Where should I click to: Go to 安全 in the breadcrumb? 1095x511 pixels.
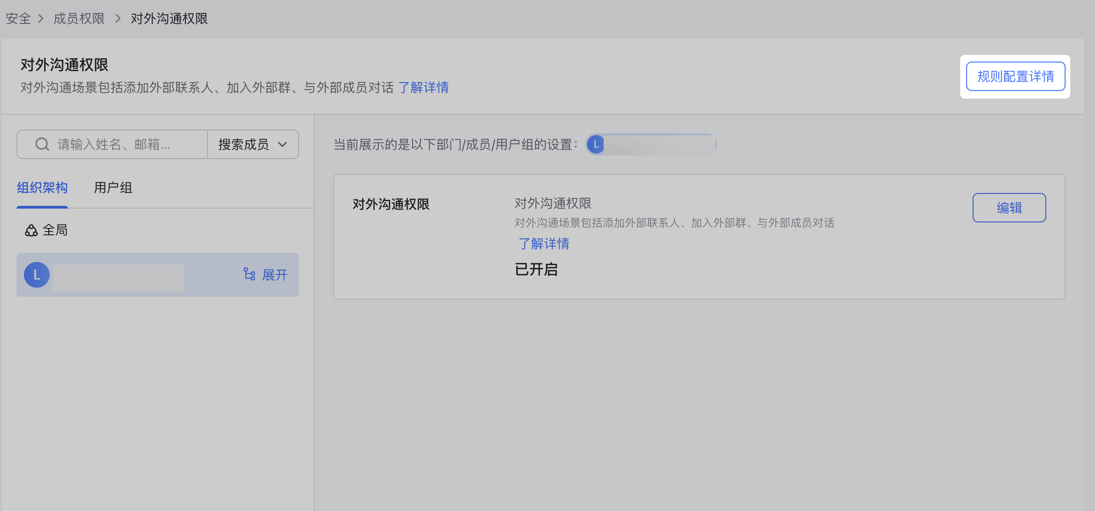coord(18,18)
